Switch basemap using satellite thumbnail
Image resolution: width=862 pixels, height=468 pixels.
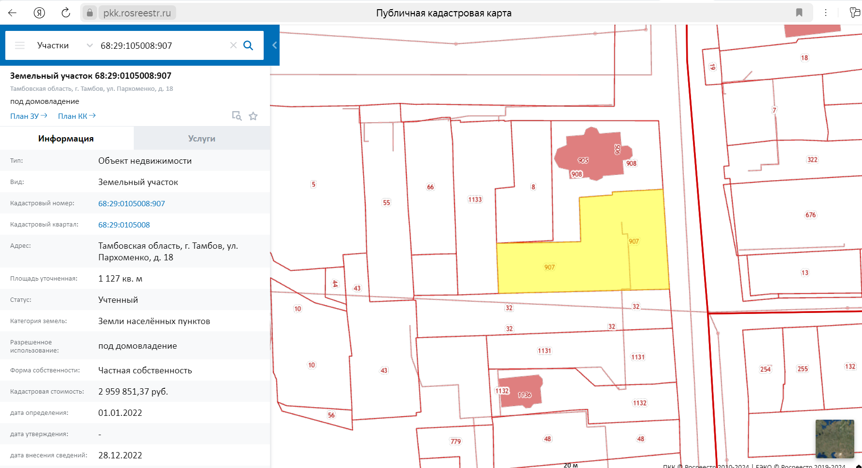(834, 439)
